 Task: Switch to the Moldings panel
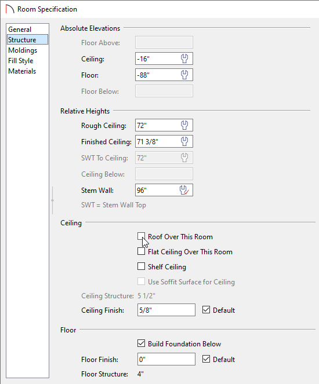[x=23, y=50]
